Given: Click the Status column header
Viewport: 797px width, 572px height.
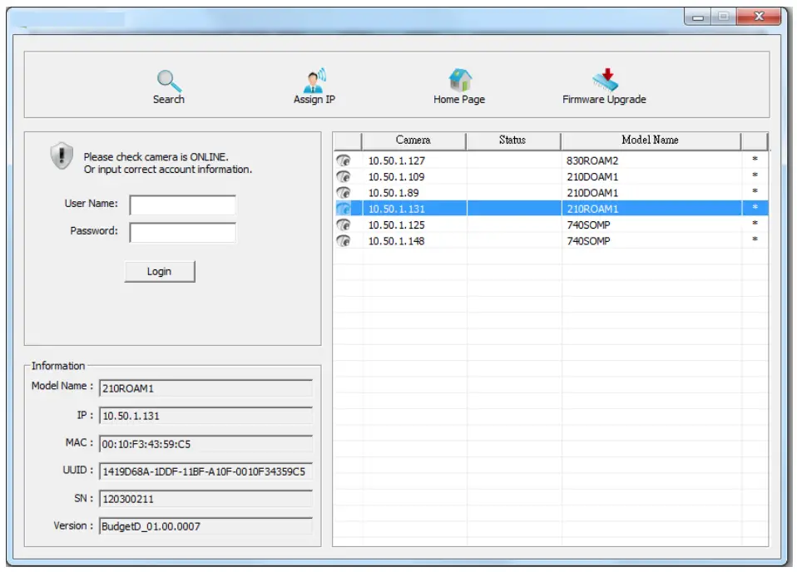Looking at the screenshot, I should pos(513,140).
